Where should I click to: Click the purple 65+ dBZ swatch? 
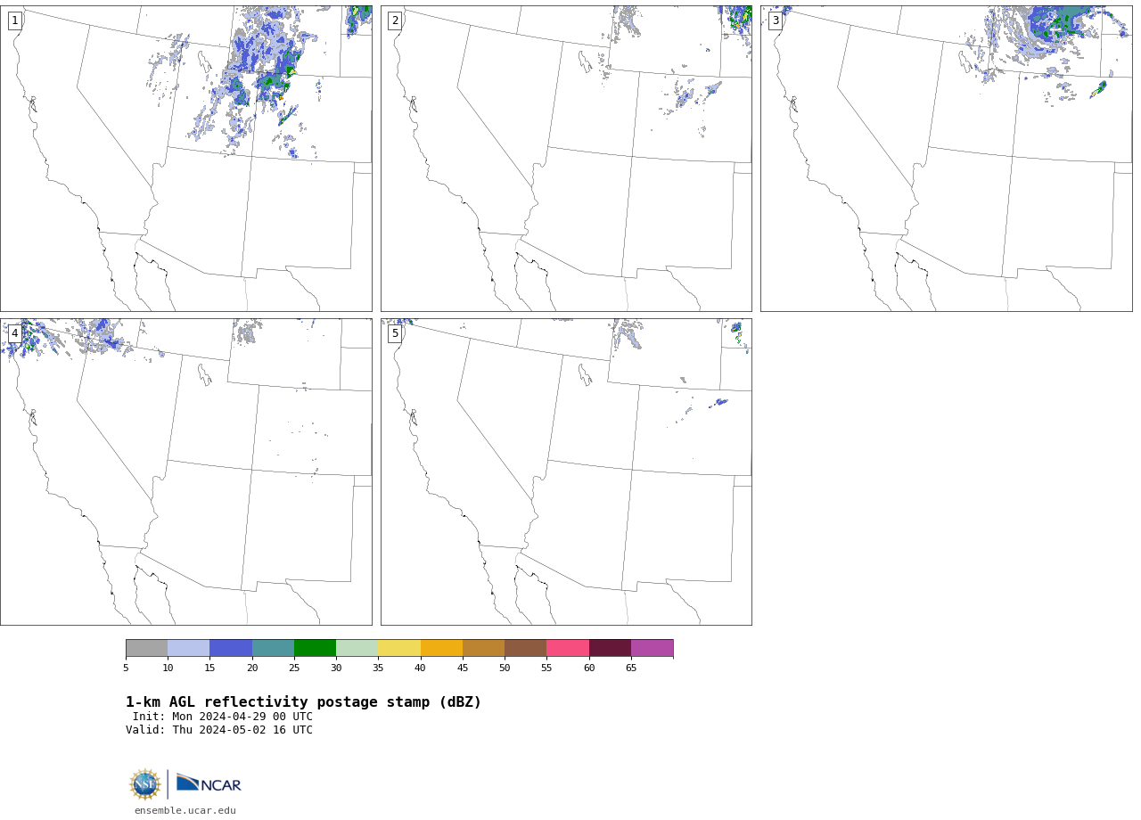pyautogui.click(x=652, y=648)
